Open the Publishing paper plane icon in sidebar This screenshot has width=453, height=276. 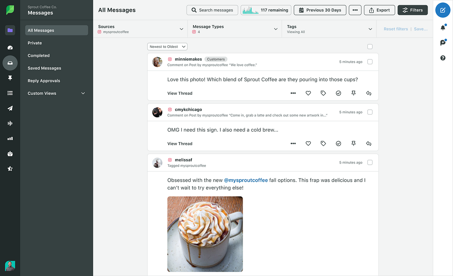(10, 108)
